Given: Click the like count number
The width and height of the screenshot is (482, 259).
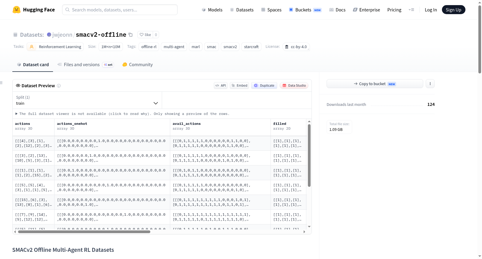Looking at the screenshot, I should (156, 35).
